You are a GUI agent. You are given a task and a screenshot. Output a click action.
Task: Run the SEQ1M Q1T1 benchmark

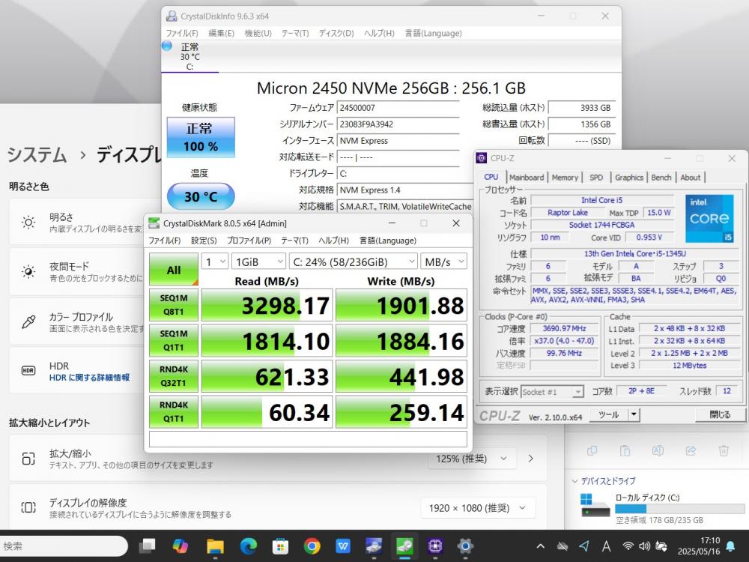[x=174, y=340]
